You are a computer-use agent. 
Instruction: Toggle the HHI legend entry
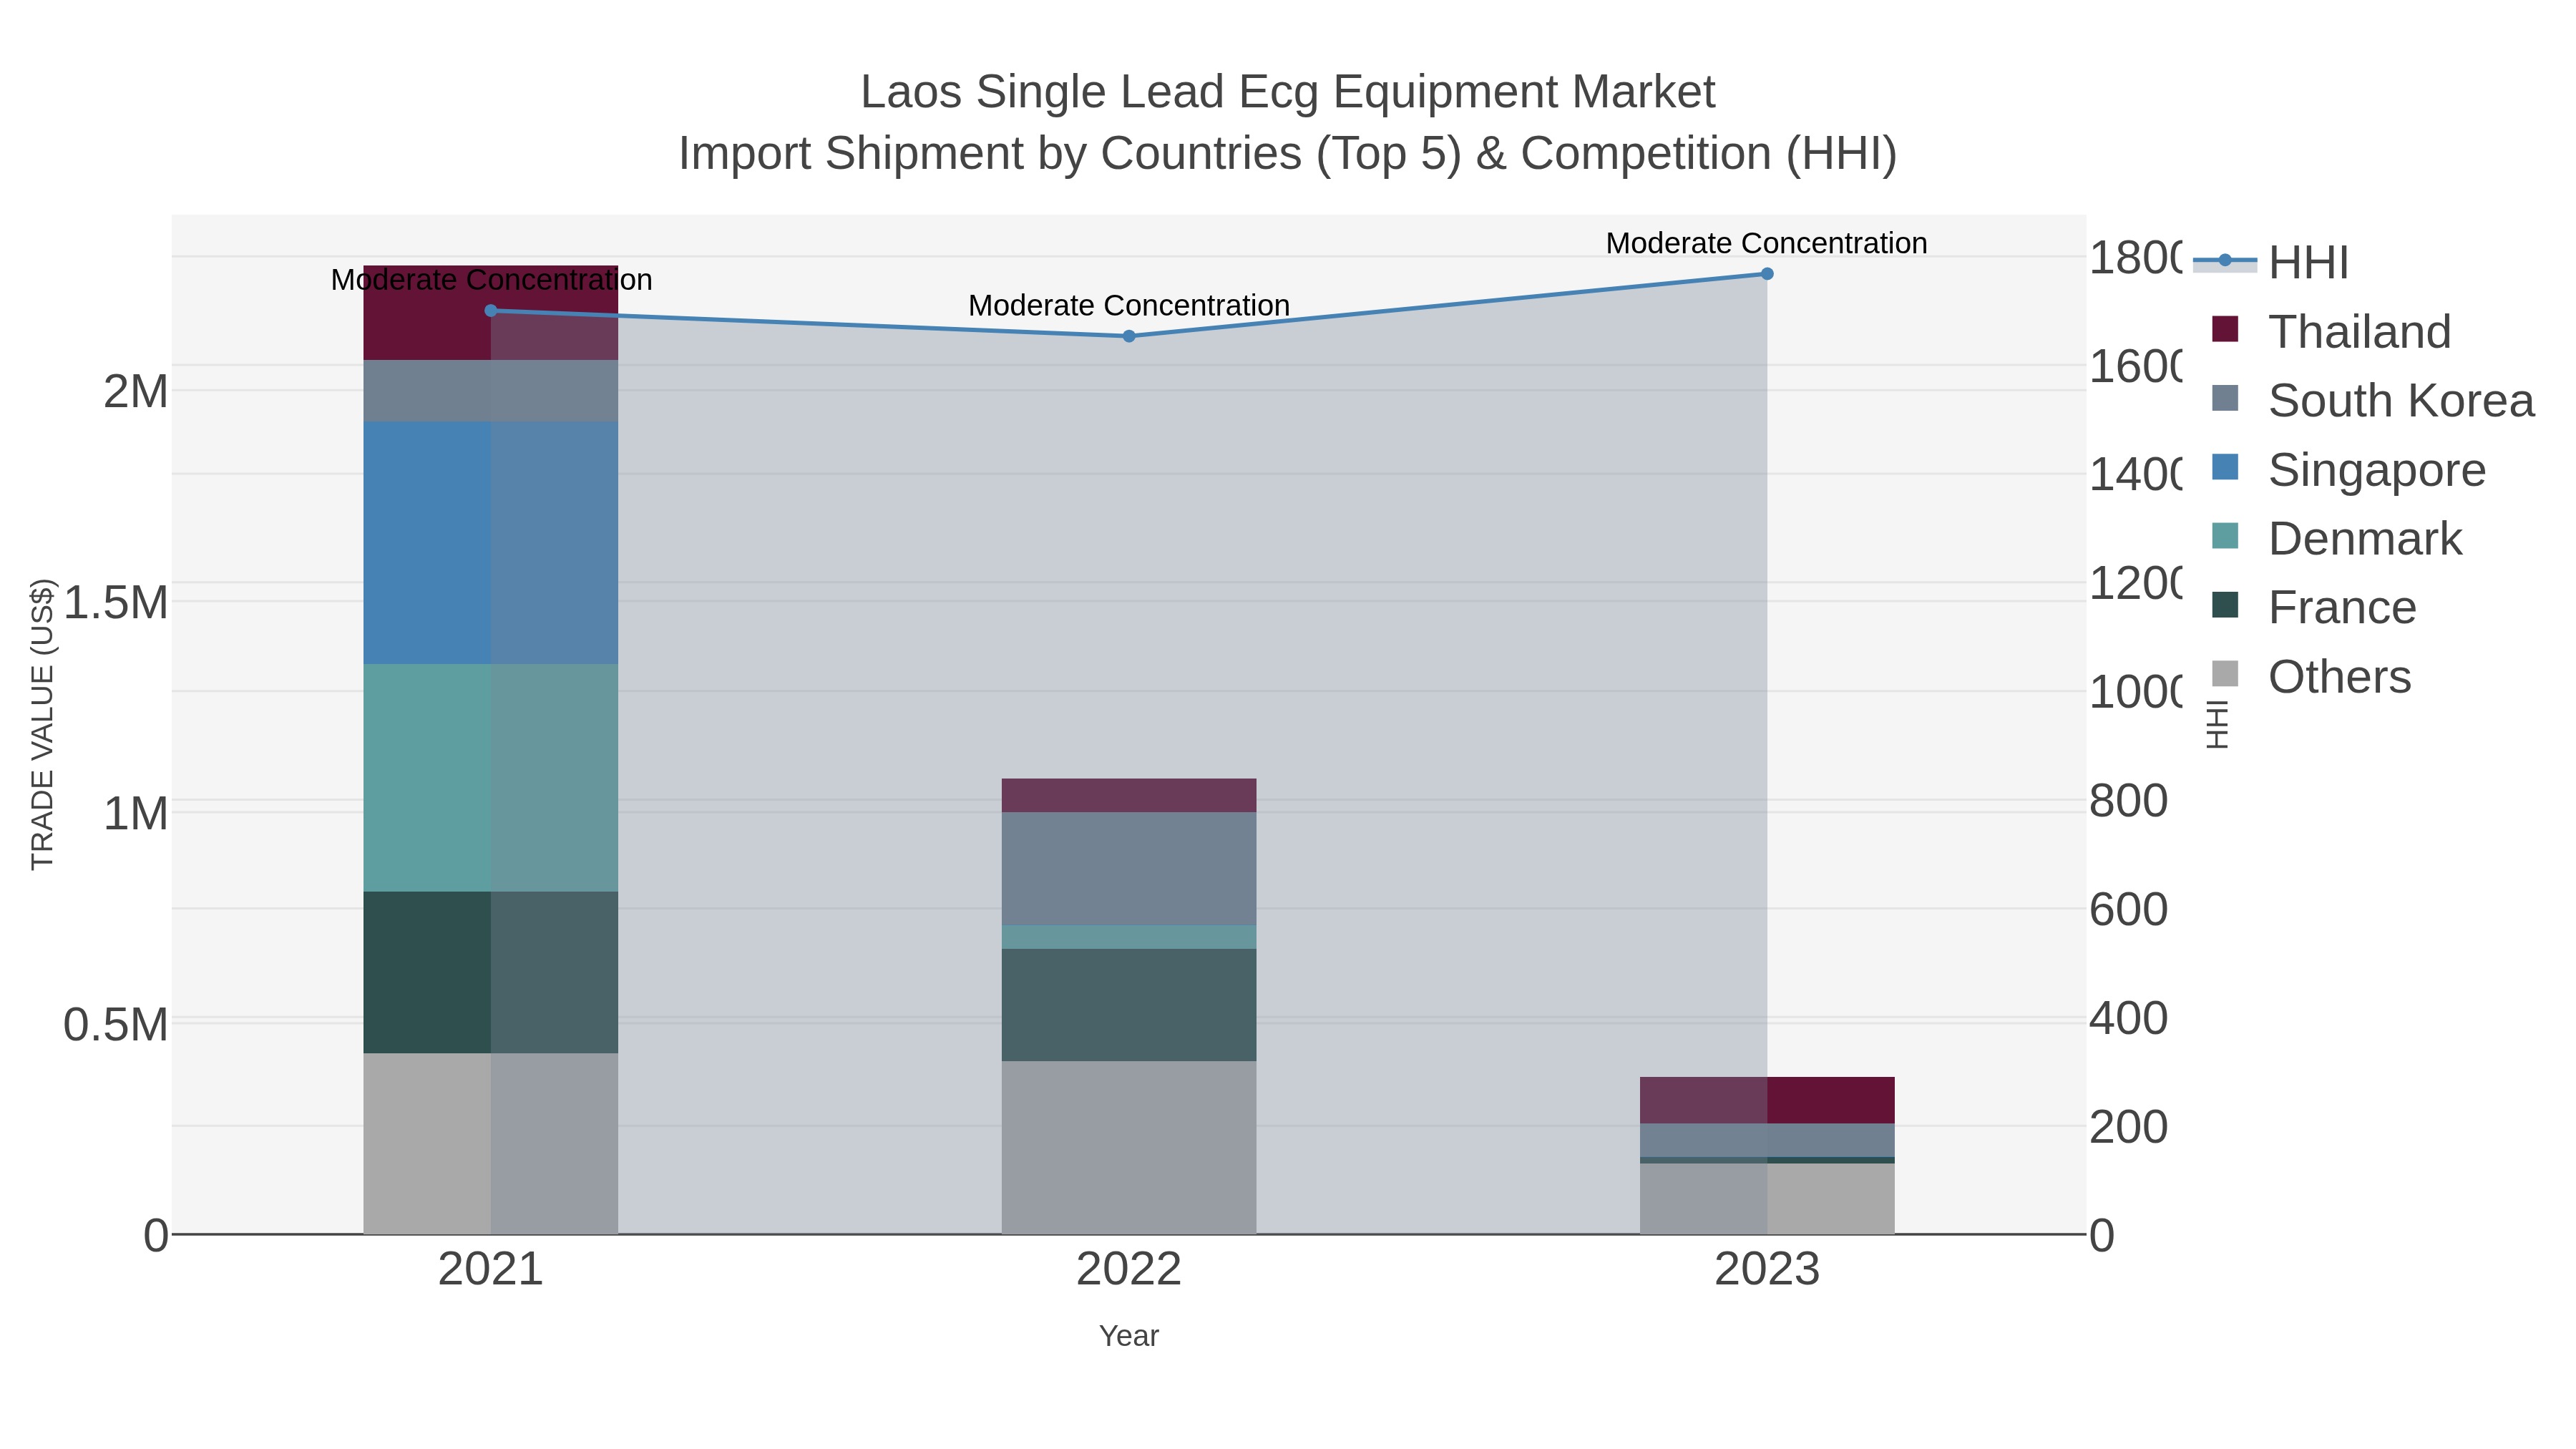click(x=2271, y=262)
